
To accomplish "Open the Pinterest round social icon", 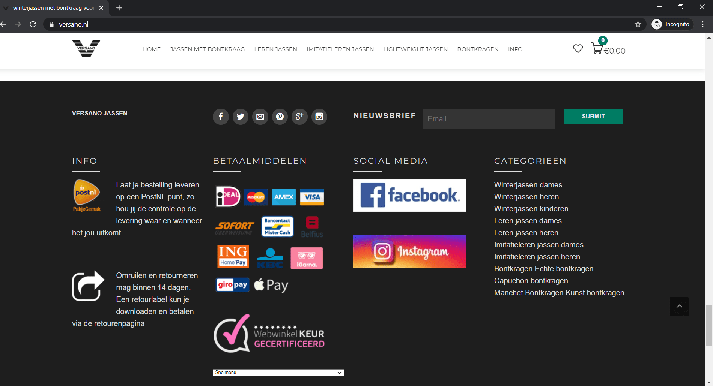I will pos(280,117).
